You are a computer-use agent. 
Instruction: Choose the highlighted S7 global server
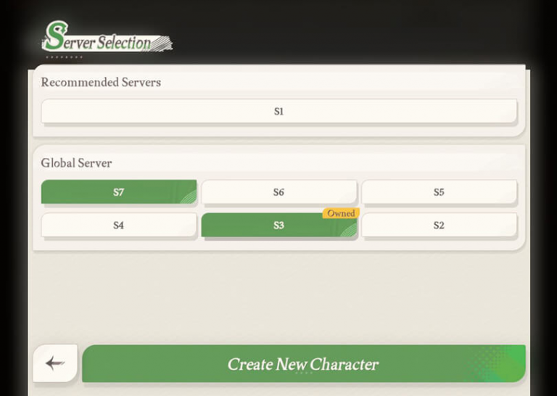[118, 192]
